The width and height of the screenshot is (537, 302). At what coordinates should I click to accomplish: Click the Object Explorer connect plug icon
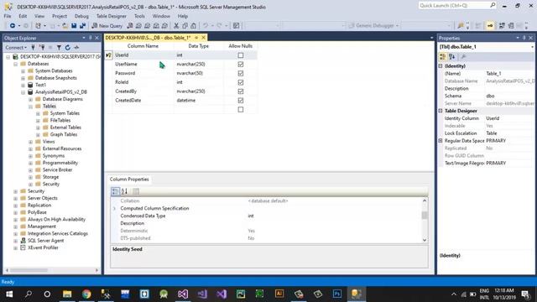click(x=33, y=48)
